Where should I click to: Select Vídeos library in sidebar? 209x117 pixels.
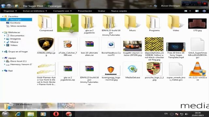pyautogui.click(x=14, y=45)
